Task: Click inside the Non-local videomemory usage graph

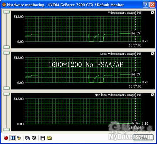Action: point(83,112)
